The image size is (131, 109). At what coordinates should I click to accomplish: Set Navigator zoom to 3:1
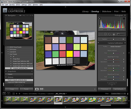click(31, 15)
